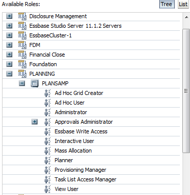Collapse the PLANSAMP application node
Image resolution: width=190 pixels, height=195 pixels.
click(x=22, y=83)
